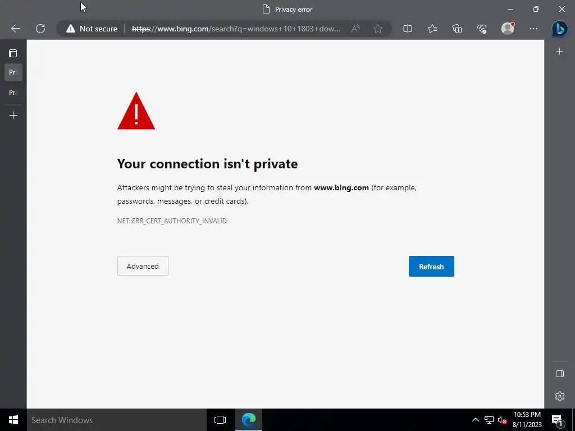Open the Not secure site information badge

(x=92, y=29)
